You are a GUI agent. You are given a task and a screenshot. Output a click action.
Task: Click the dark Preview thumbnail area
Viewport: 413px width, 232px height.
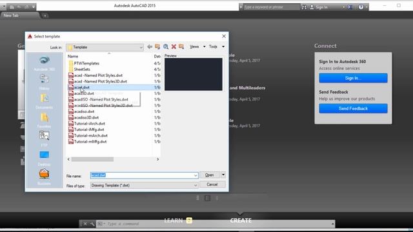194,75
